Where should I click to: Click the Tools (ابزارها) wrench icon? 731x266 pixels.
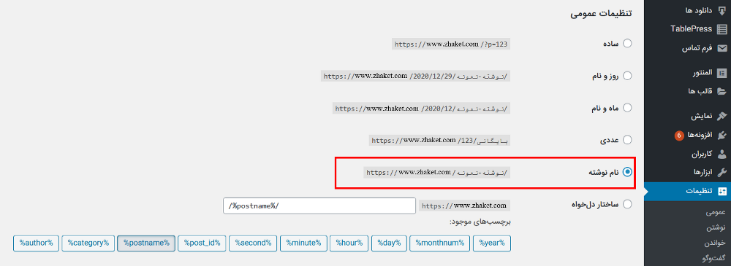pos(721,172)
